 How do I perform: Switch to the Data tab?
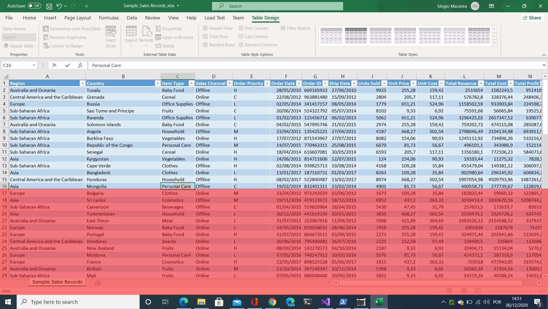(132, 18)
